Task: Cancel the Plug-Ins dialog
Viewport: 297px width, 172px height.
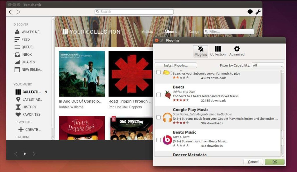Action: [x=253, y=162]
